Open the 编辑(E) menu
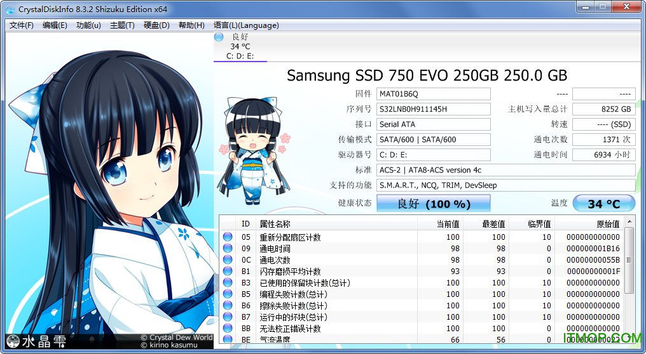 coord(55,25)
